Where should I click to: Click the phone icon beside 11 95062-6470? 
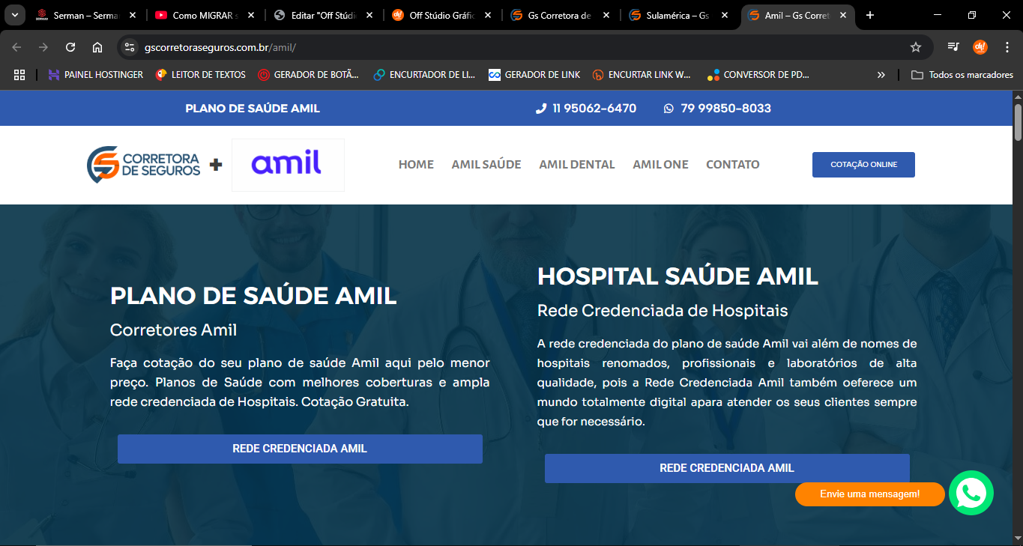tap(540, 108)
